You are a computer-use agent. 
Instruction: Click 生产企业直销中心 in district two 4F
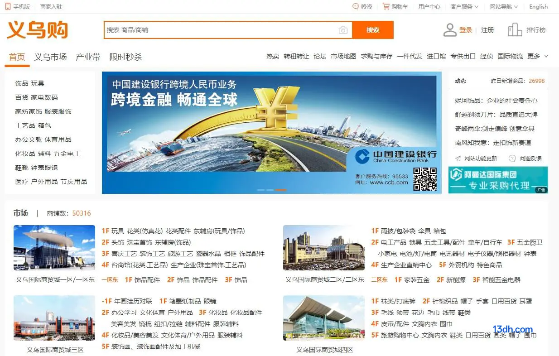406,265
